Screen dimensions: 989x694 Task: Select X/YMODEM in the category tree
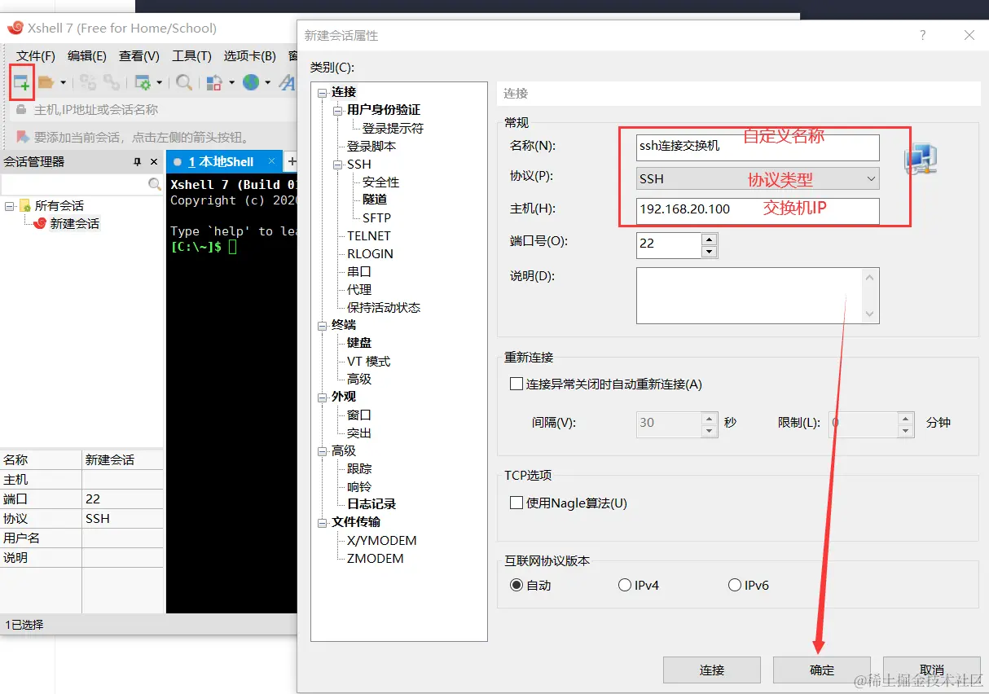point(381,540)
